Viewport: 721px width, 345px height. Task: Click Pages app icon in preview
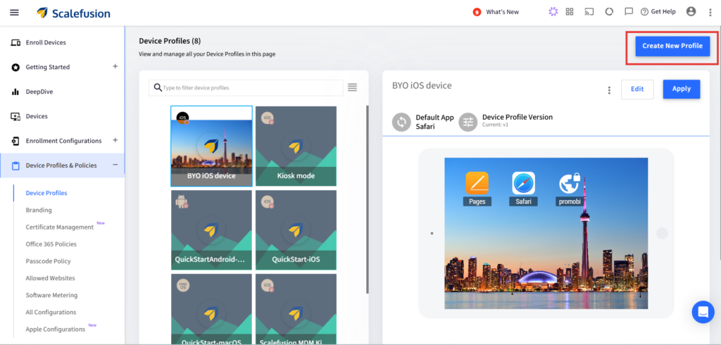[477, 183]
